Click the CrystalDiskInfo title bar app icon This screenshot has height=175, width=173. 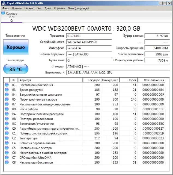coord(4,3)
